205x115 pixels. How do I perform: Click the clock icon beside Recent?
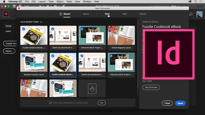click(61, 14)
